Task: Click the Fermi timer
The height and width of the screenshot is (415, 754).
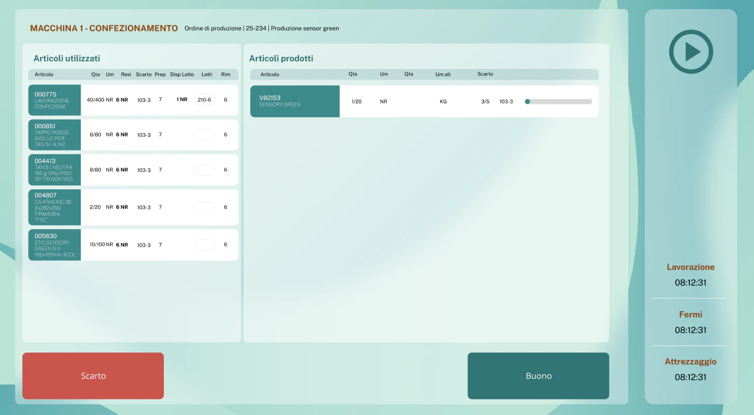Action: tap(690, 330)
